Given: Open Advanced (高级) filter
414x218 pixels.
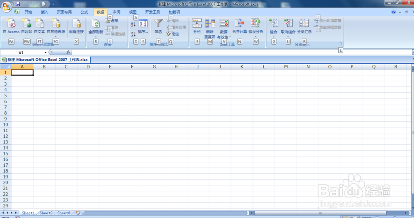Looking at the screenshot, I should 172,34.
